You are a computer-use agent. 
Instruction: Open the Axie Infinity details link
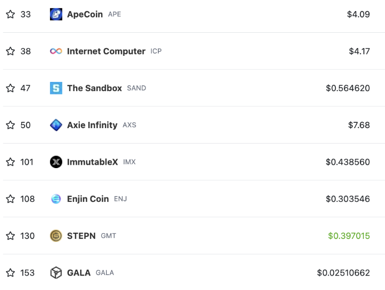(x=92, y=125)
